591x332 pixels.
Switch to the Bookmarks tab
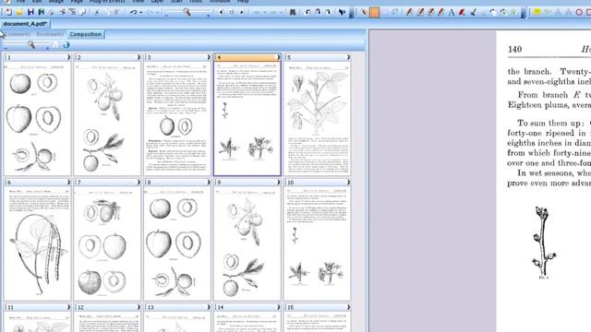(50, 34)
